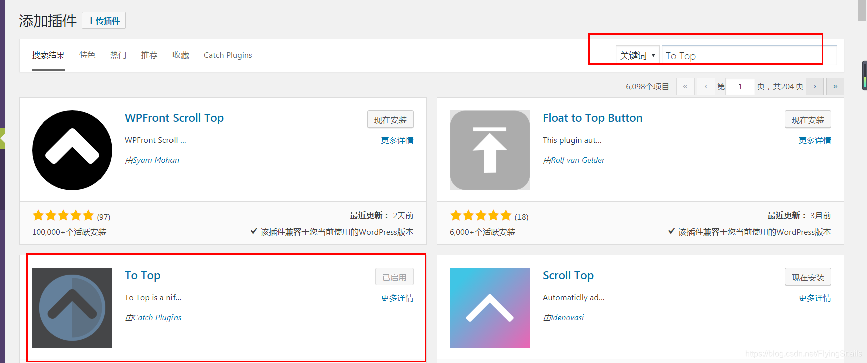The width and height of the screenshot is (867, 363).
Task: Open the 收藏 tab
Action: (x=181, y=55)
